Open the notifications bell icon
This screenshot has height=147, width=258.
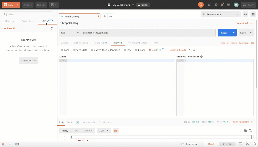pyautogui.click(x=222, y=5)
